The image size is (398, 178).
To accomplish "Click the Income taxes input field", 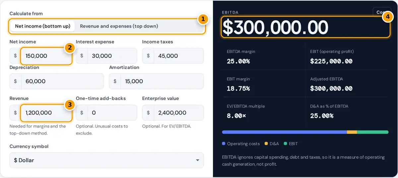I will click(178, 56).
